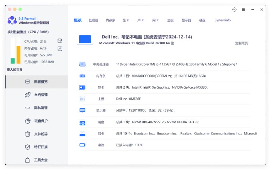Click the 更大的世界 heading
The height and width of the screenshot is (170, 271).
pyautogui.click(x=15, y=70)
